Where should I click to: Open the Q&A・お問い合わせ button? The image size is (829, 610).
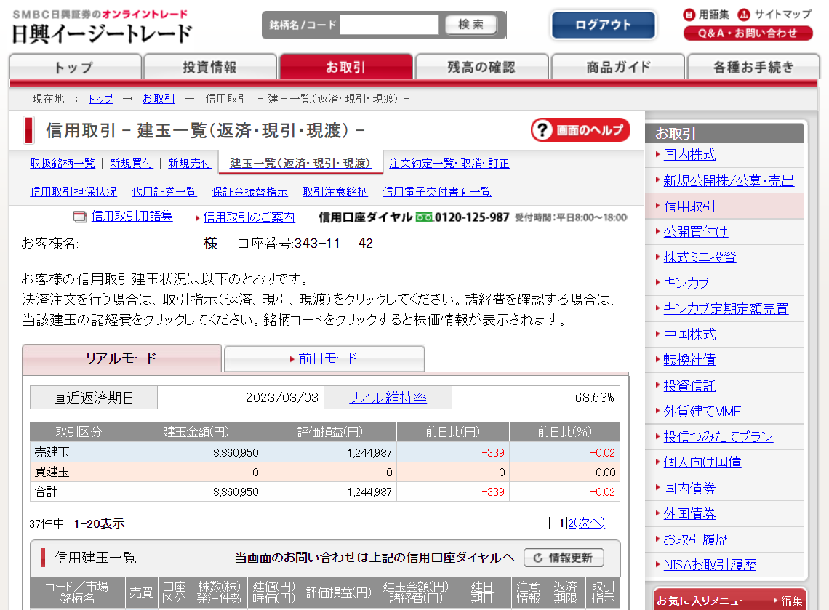click(x=748, y=33)
